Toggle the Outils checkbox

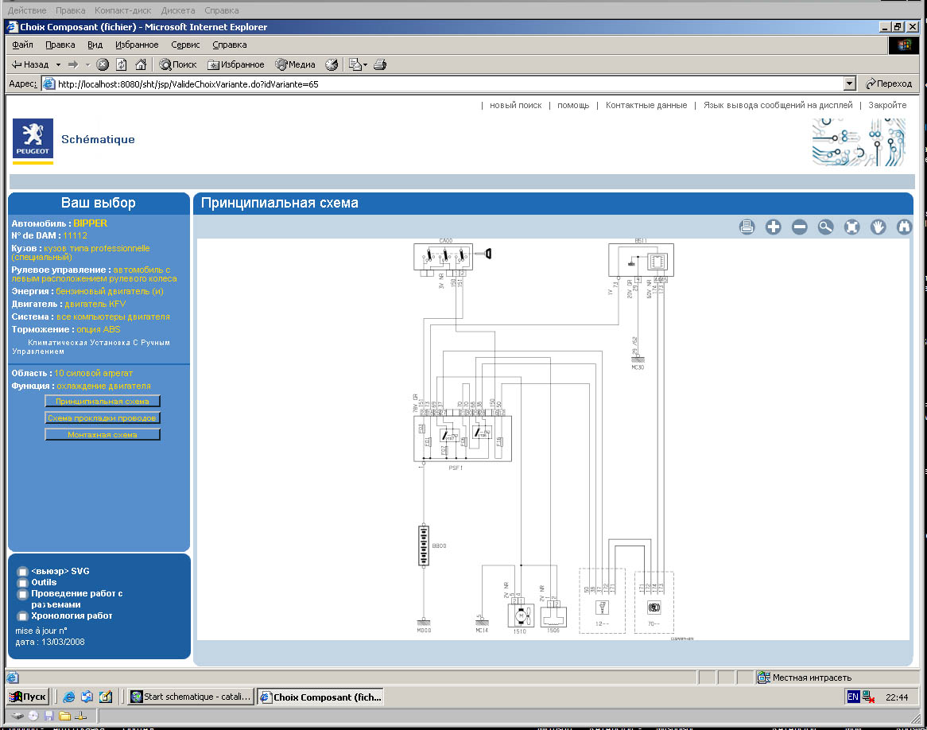click(22, 583)
